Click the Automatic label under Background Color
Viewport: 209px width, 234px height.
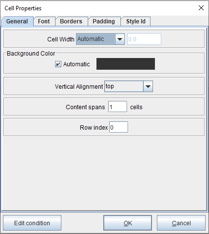coord(76,64)
